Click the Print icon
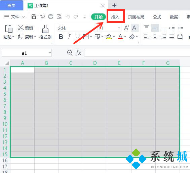The width and height of the screenshot is (190, 173). click(51, 16)
